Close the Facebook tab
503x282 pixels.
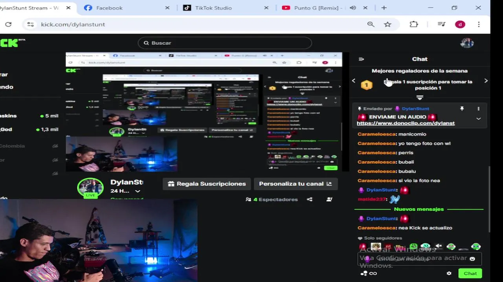click(x=167, y=8)
